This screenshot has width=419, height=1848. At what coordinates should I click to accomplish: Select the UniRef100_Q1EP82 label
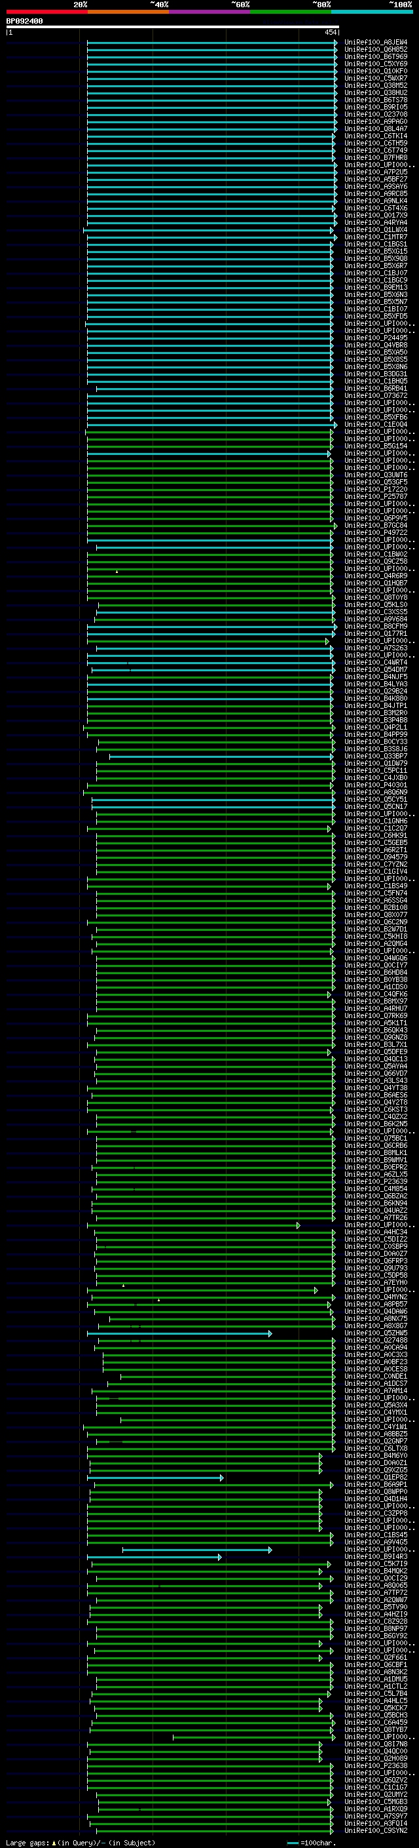376,1477
